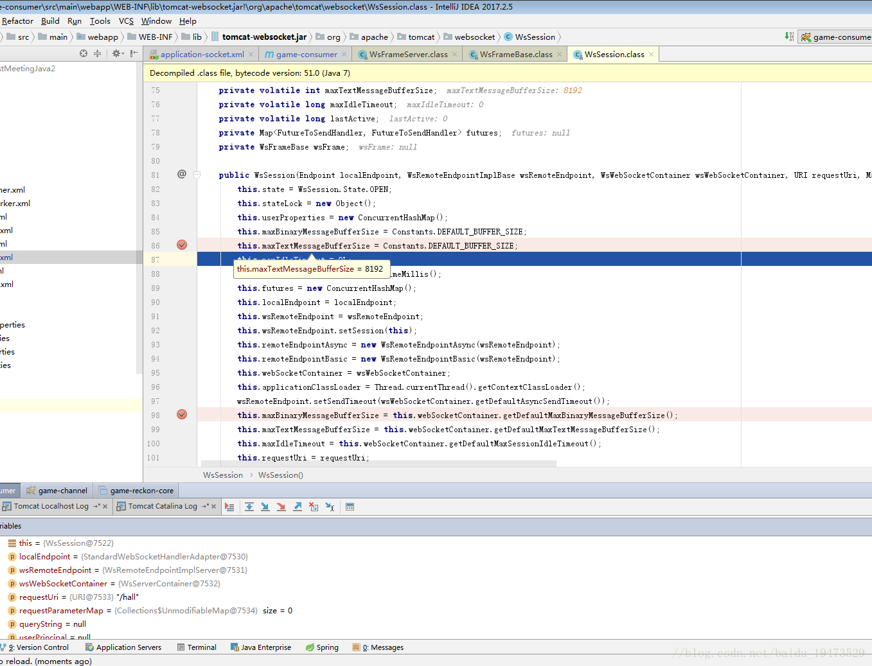
Task: Click Show Execution Point debugger icon
Action: click(229, 507)
